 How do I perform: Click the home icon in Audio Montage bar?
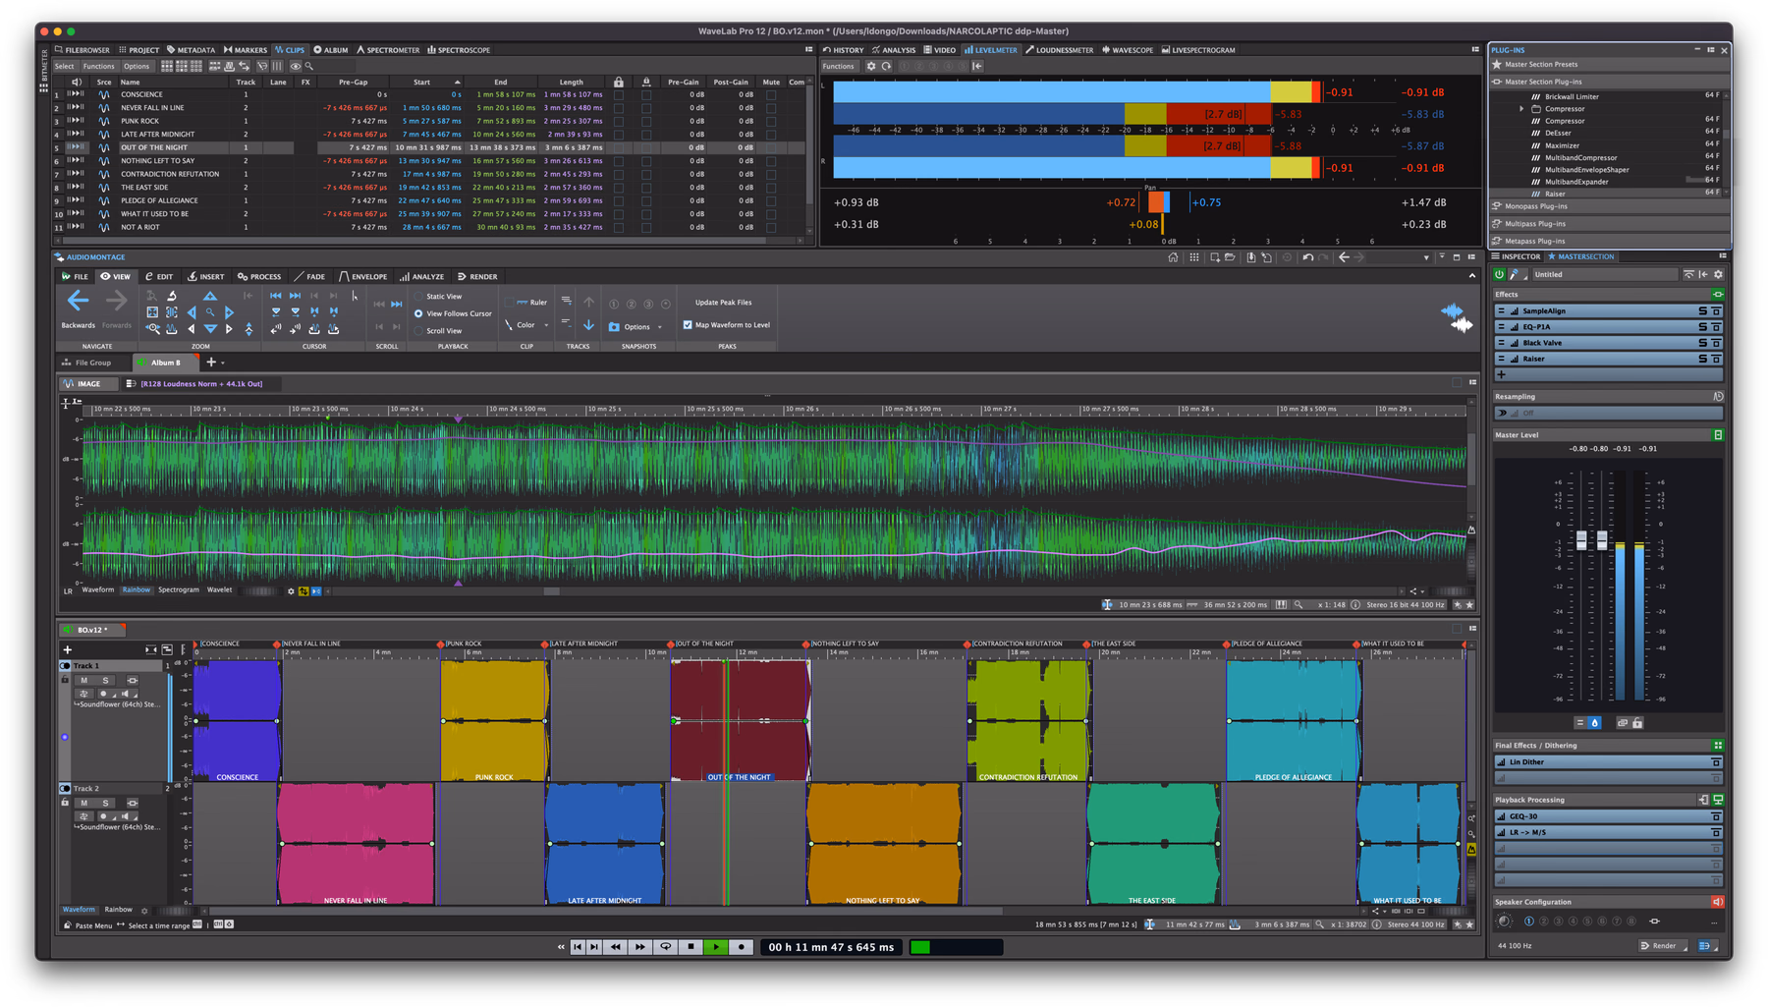click(x=1173, y=257)
